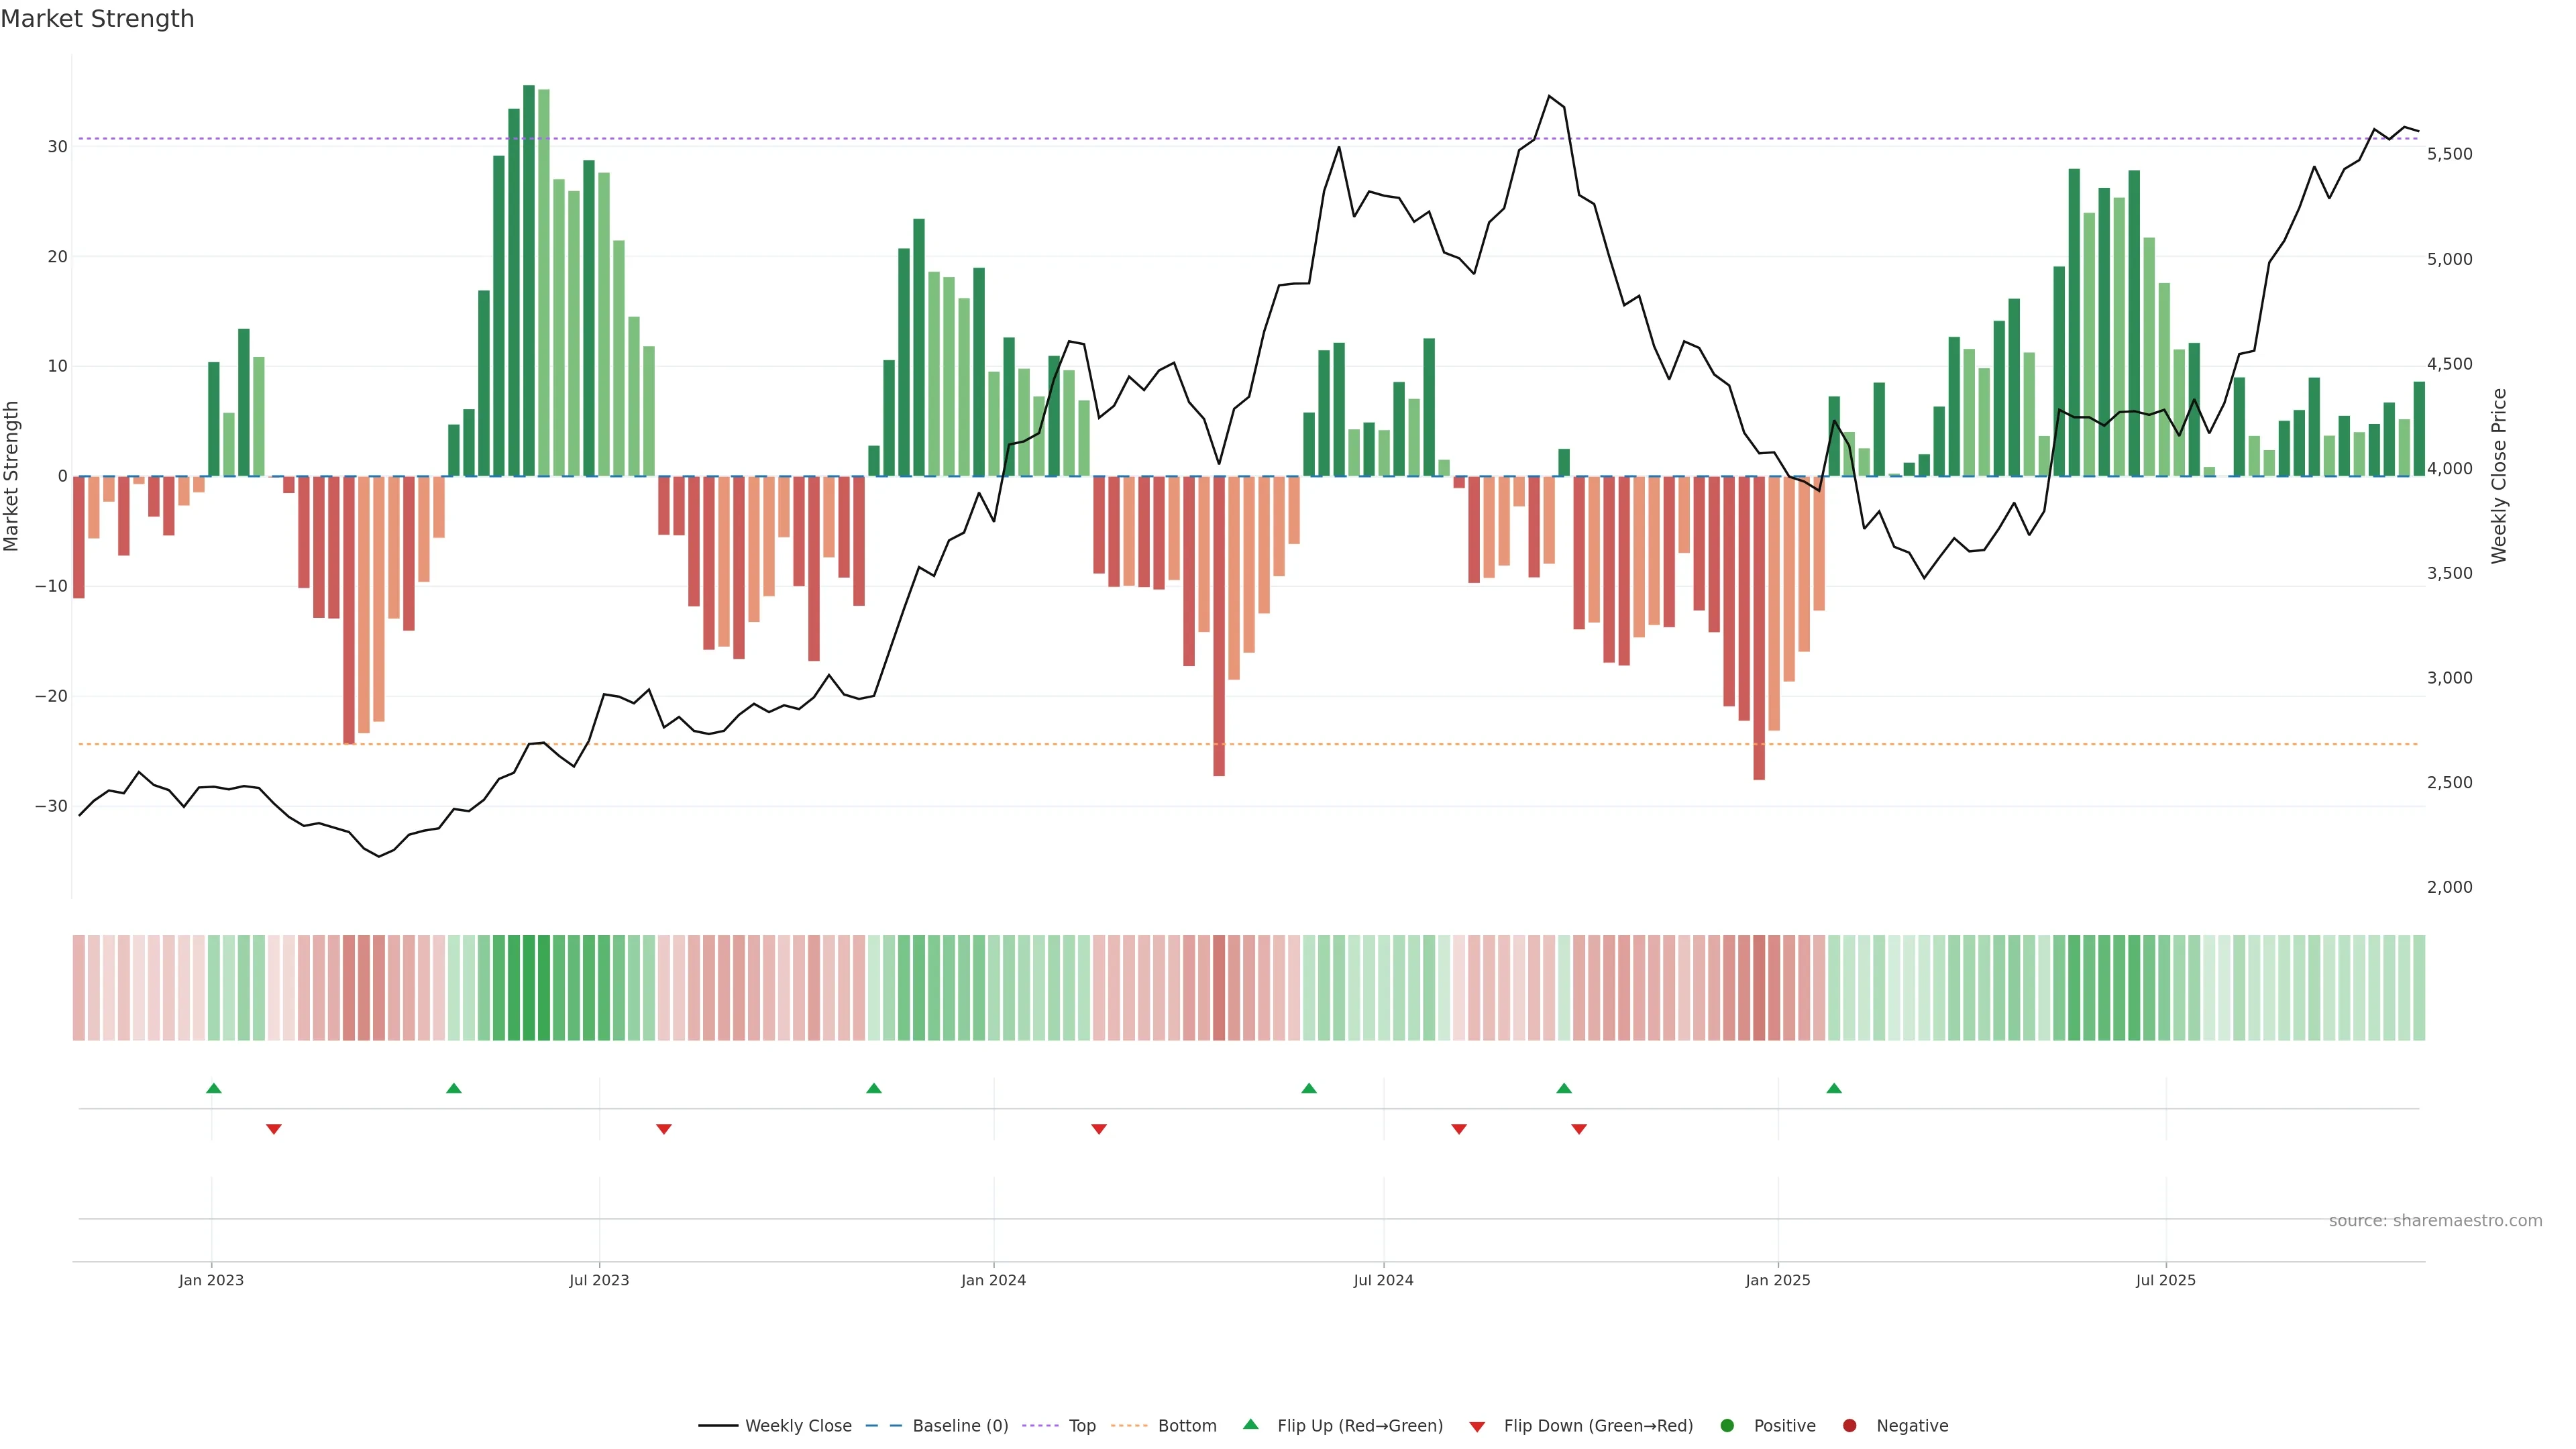Click the red flip-down triangle after Jul 2023
2576x1449 pixels.
coord(664,1129)
